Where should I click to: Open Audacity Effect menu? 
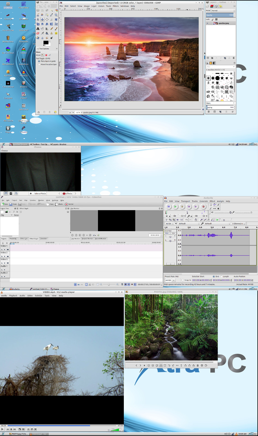coord(212,201)
